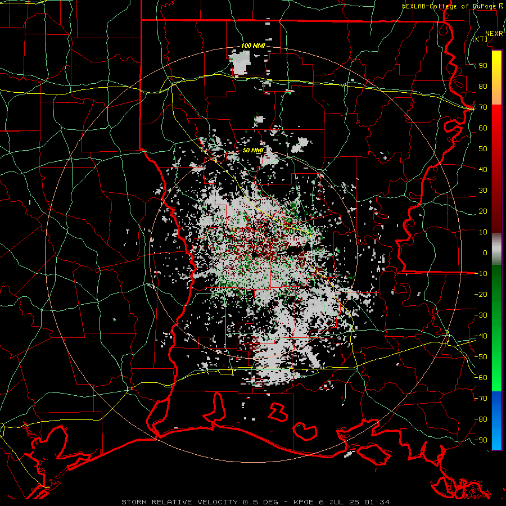Click the 0 value on velocity scale

(x=485, y=252)
